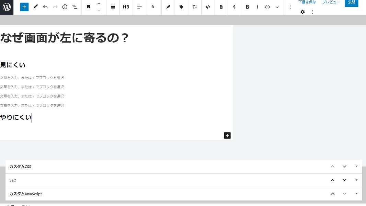Image resolution: width=366 pixels, height=206 pixels.
Task: Click 下書き保存 to save draft
Action: click(x=307, y=2)
